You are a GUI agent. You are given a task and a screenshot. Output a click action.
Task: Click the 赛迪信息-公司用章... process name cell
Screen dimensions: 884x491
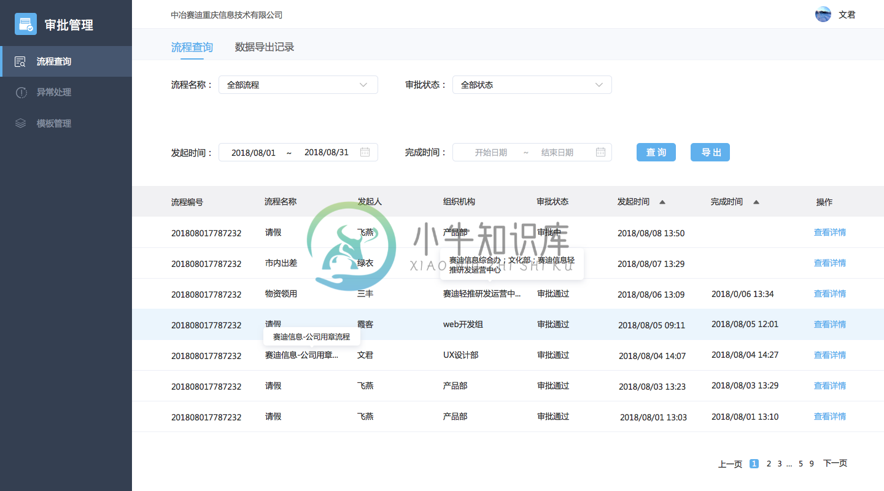pyautogui.click(x=301, y=355)
